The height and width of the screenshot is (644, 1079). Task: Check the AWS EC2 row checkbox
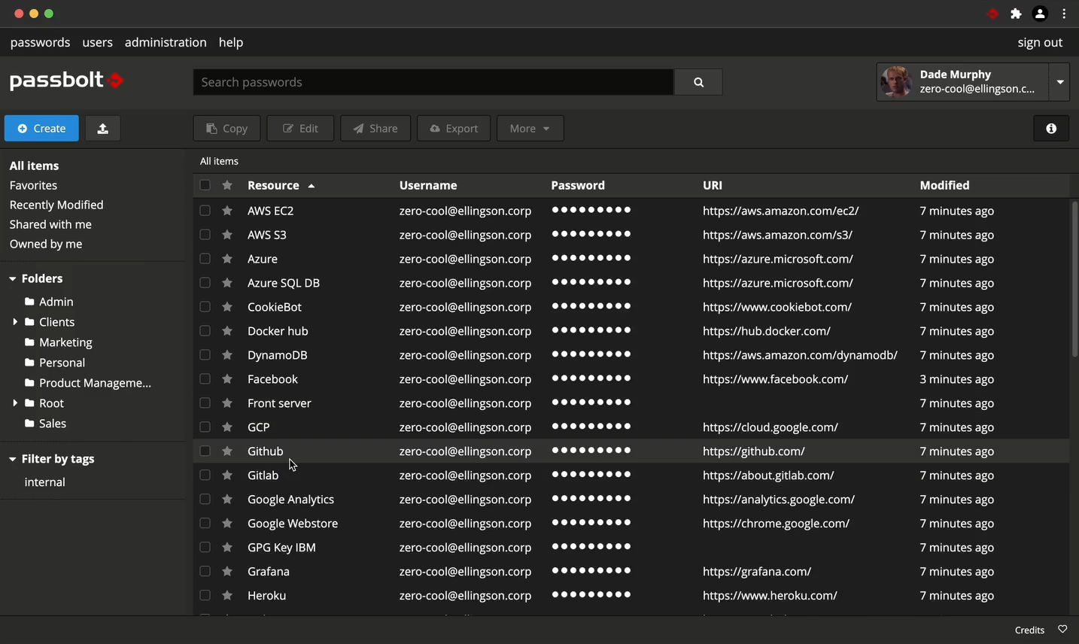[205, 211]
